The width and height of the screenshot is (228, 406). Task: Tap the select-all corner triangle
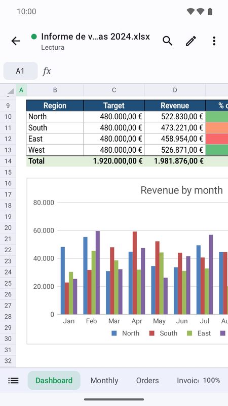tap(10, 91)
